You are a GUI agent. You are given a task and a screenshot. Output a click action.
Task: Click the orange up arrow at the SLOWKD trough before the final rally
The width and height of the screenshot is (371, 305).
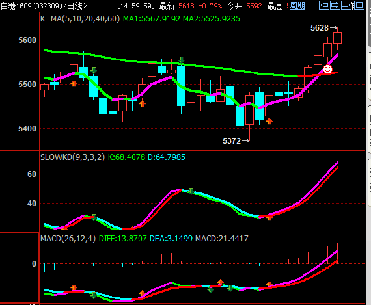269,219
